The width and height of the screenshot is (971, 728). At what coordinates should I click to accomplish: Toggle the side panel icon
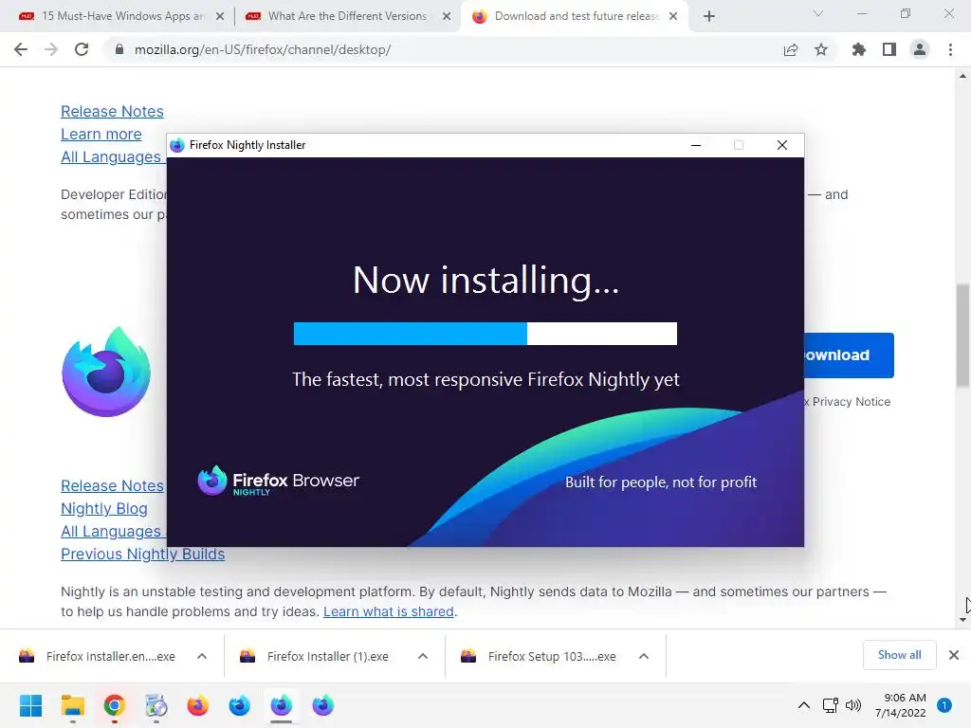pyautogui.click(x=889, y=49)
